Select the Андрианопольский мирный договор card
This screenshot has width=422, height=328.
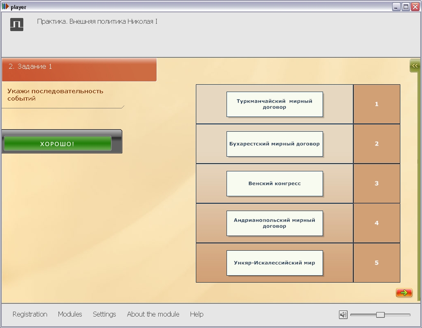275,223
